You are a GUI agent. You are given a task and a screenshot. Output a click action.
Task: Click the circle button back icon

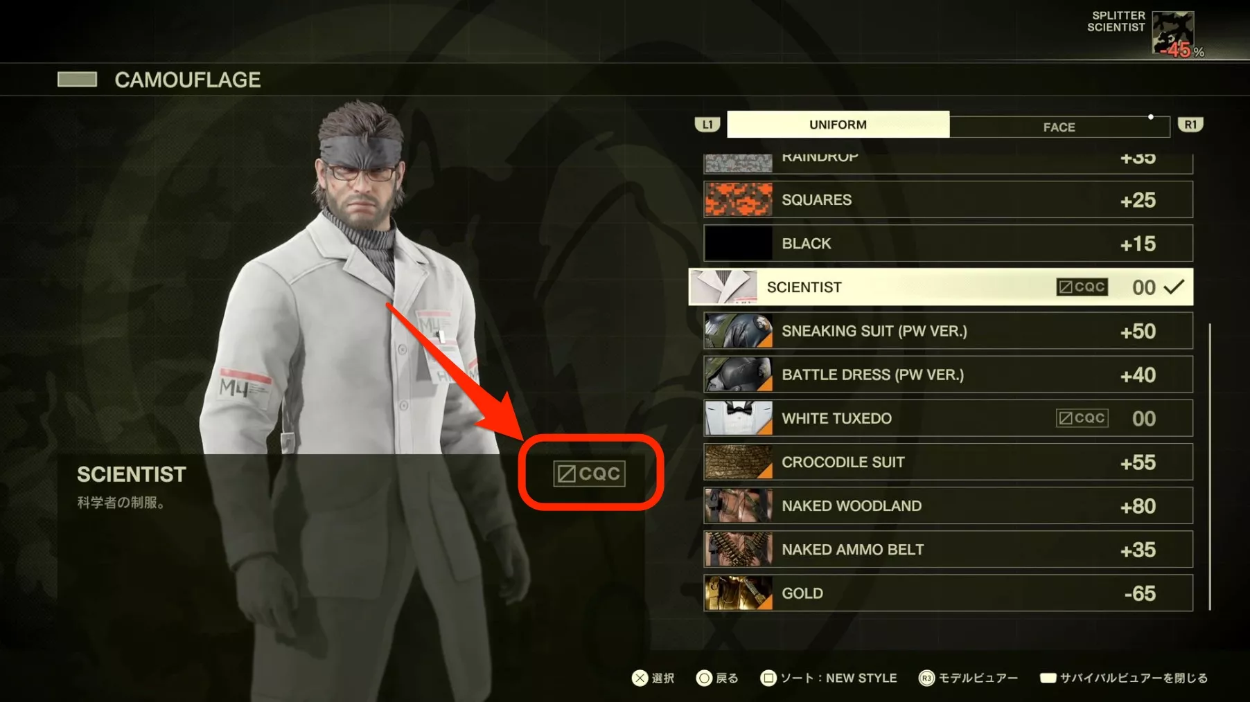(x=704, y=678)
